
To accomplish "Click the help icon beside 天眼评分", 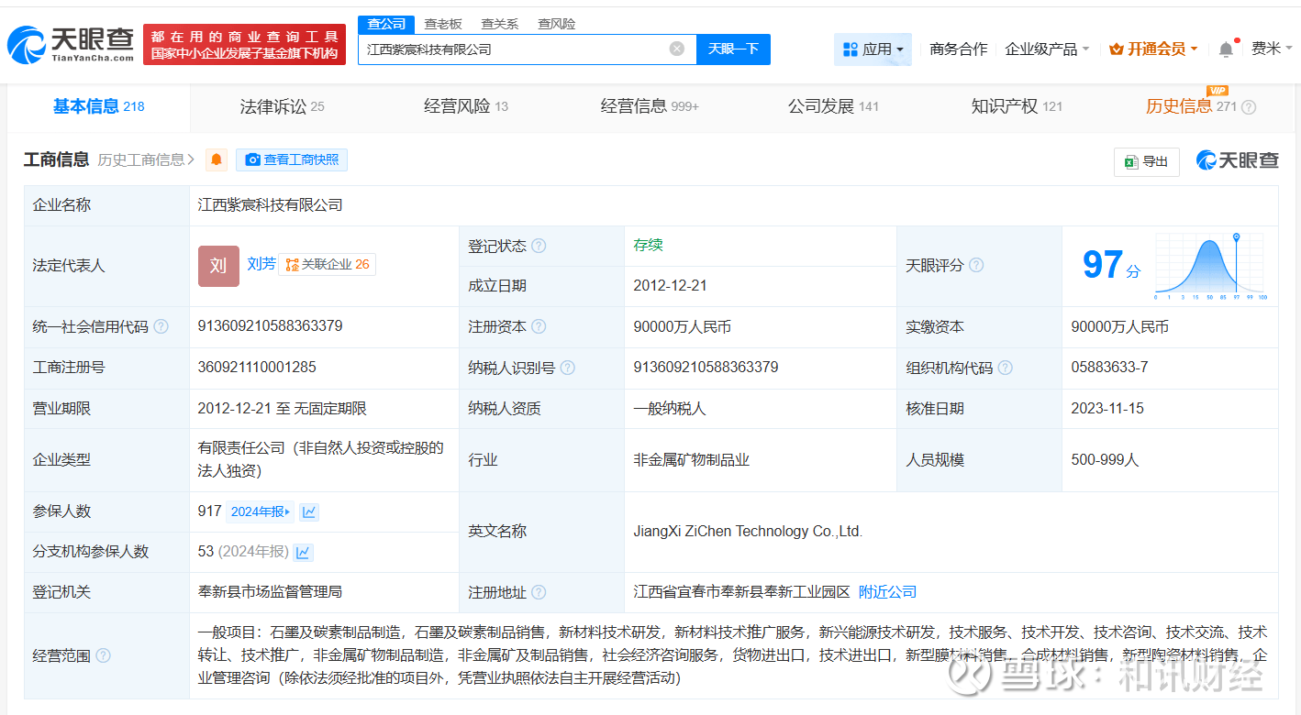I will [976, 265].
